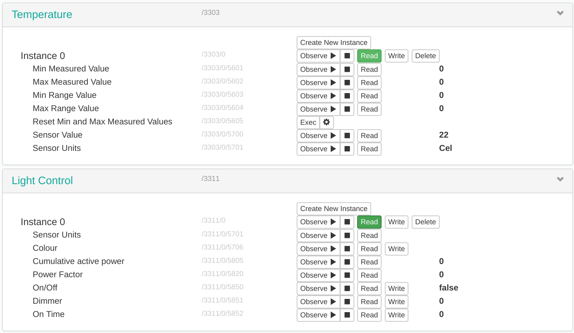Write the Colour resource

coord(396,249)
